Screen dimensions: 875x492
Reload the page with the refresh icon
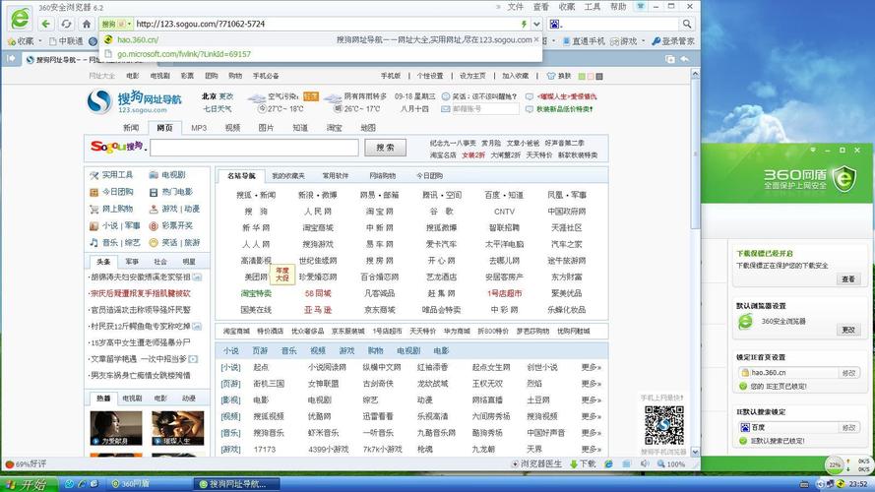(x=66, y=24)
